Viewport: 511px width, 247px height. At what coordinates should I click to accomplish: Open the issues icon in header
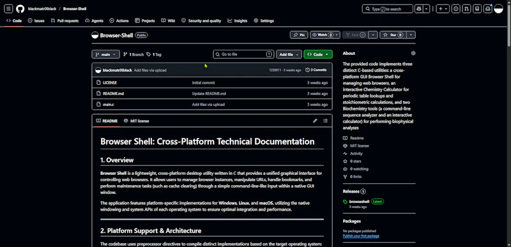[455, 9]
